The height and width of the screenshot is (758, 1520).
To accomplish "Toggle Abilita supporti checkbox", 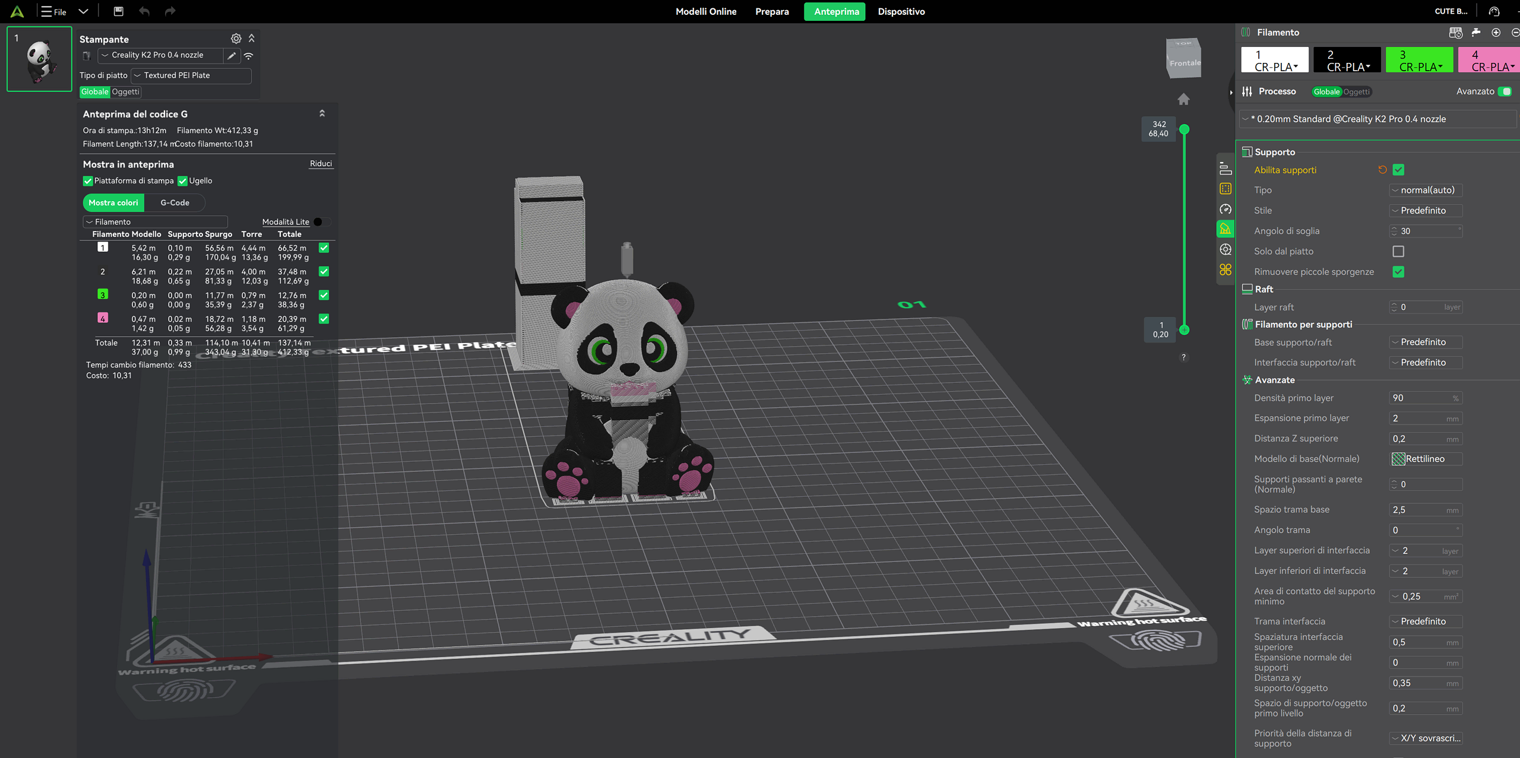I will pyautogui.click(x=1398, y=170).
